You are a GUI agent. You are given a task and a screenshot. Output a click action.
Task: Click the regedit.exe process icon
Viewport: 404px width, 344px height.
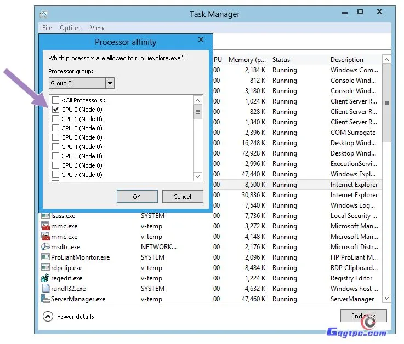(45, 278)
